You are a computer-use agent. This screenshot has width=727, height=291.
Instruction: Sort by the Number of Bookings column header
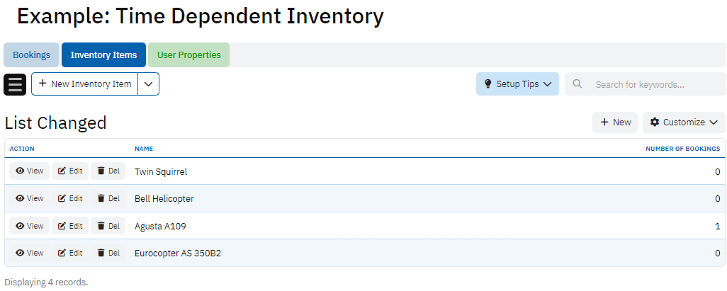click(682, 149)
